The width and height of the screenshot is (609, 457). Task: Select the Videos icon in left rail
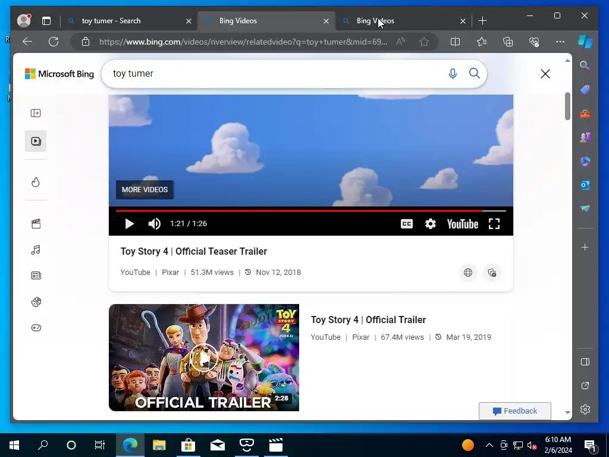(36, 141)
